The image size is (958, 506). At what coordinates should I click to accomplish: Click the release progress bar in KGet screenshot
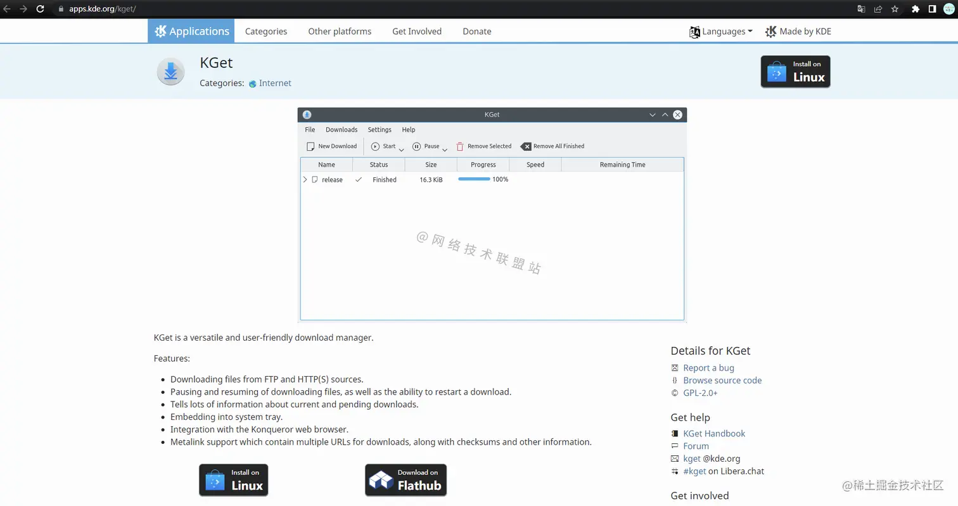(474, 179)
